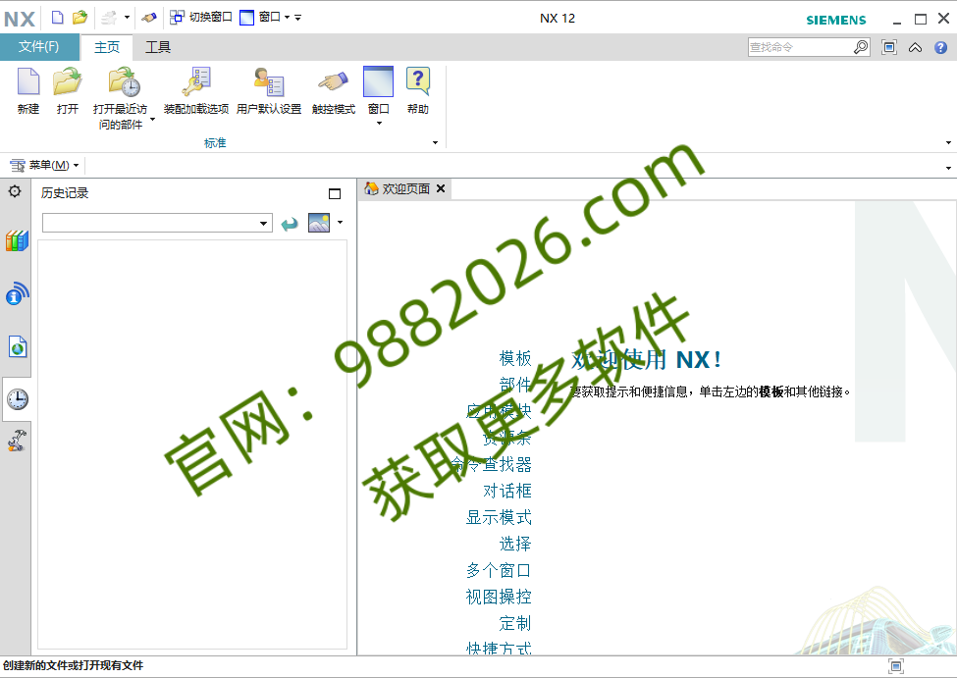Switch to the Home (主页) tab
This screenshot has height=678, width=957.
(x=107, y=47)
